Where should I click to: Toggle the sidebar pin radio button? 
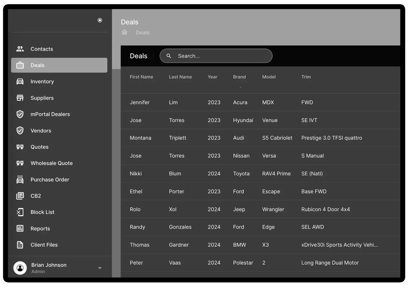tap(100, 20)
